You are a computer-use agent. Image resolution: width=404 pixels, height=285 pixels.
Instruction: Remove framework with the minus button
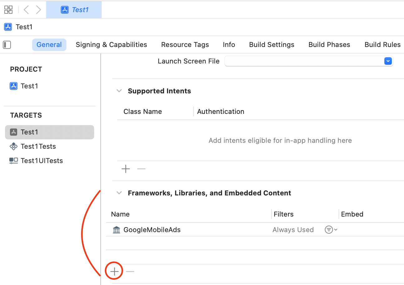click(130, 272)
